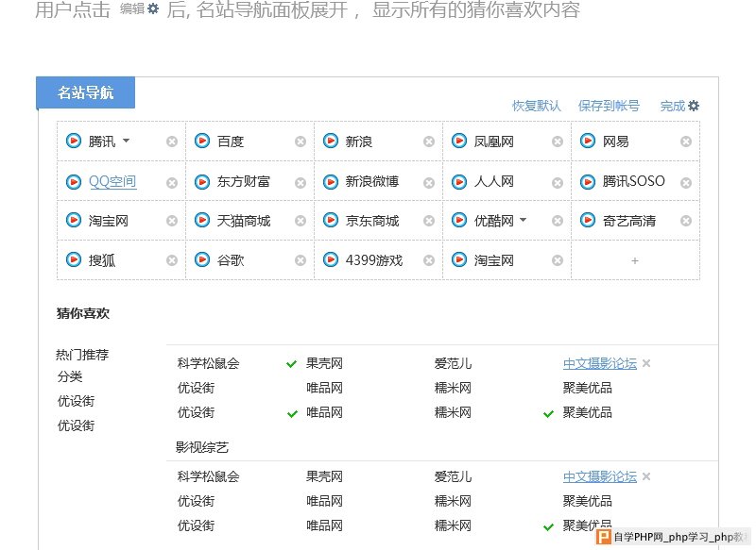Screen dimensions: 756x550
Task: Uncheck the ticked 唯品网 above 影视综艺
Action: point(292,414)
